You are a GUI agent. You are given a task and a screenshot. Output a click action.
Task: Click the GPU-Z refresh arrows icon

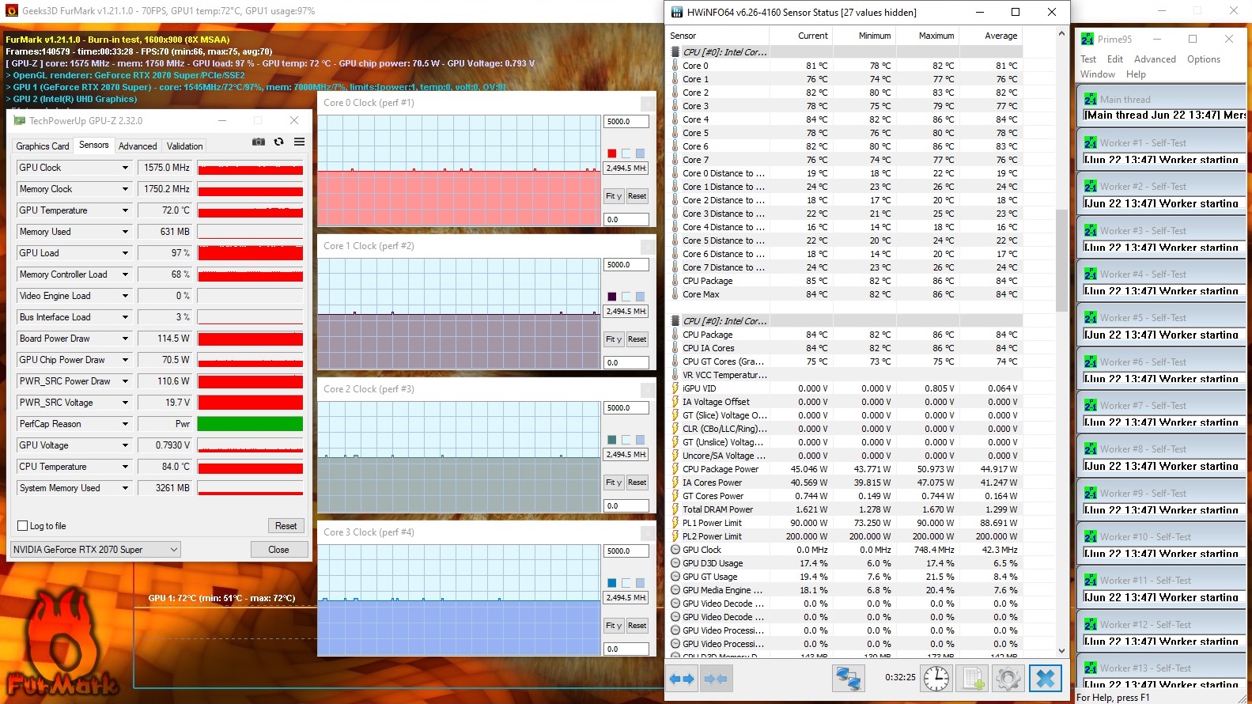[x=278, y=142]
